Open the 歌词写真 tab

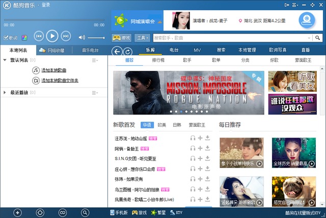(x=278, y=50)
